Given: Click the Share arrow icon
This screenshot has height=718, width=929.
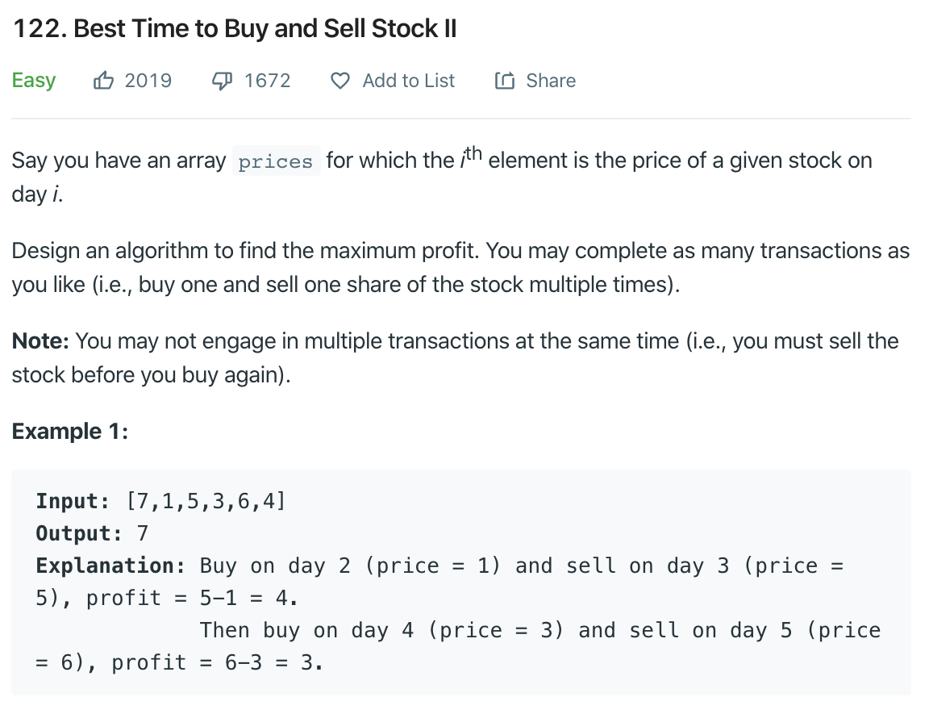Looking at the screenshot, I should tap(505, 81).
